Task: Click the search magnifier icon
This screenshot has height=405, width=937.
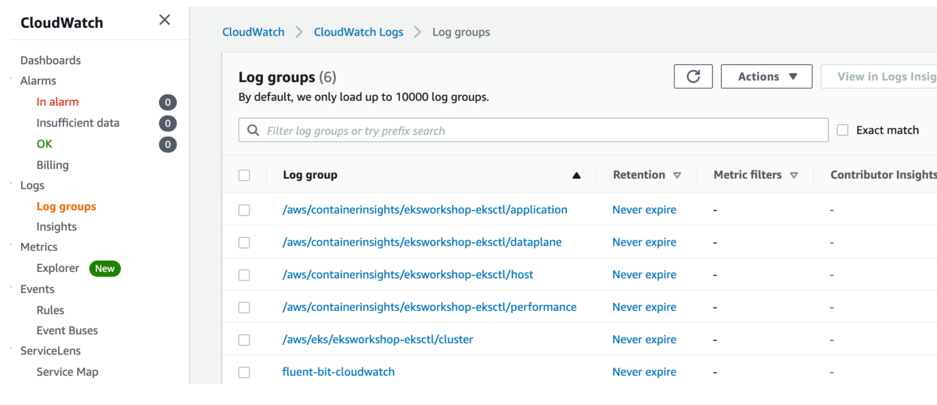Action: [253, 130]
